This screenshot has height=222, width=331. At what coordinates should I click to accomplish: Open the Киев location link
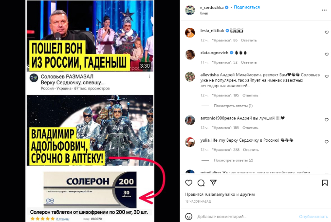click(203, 13)
